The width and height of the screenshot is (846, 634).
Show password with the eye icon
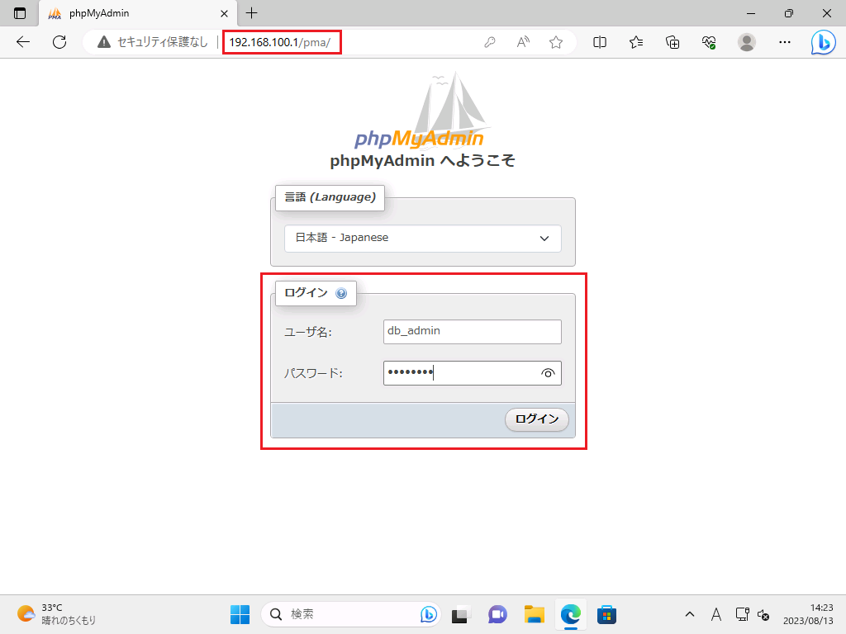(548, 373)
